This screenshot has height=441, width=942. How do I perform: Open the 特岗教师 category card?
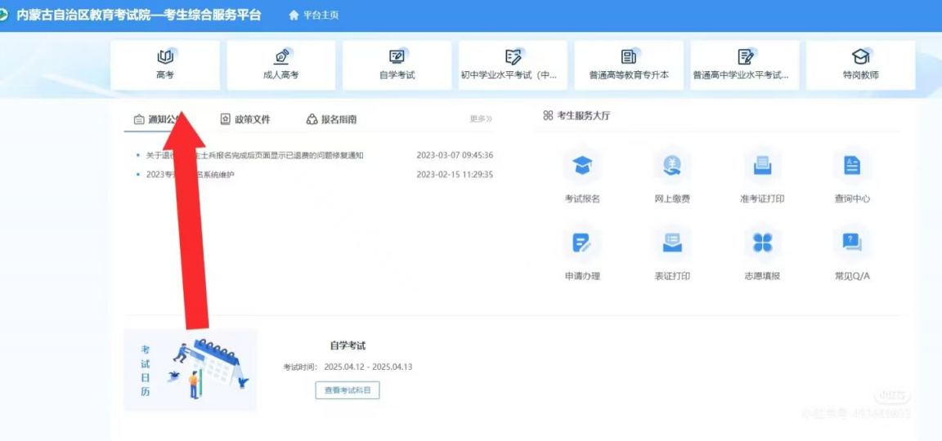(x=860, y=65)
